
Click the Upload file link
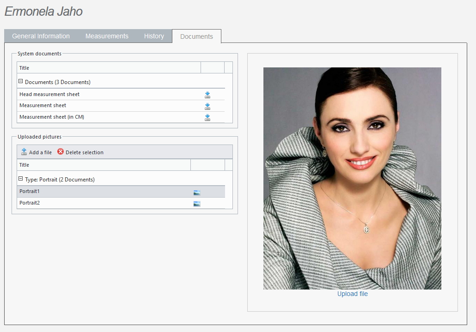click(x=353, y=294)
